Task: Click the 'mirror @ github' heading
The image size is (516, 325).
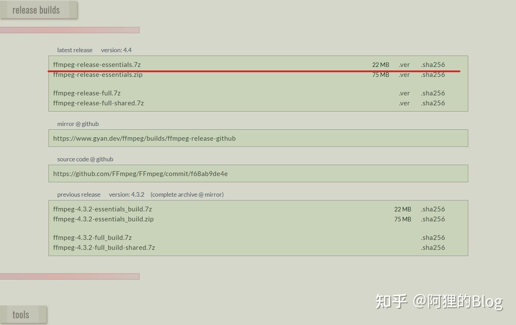Action: point(78,124)
